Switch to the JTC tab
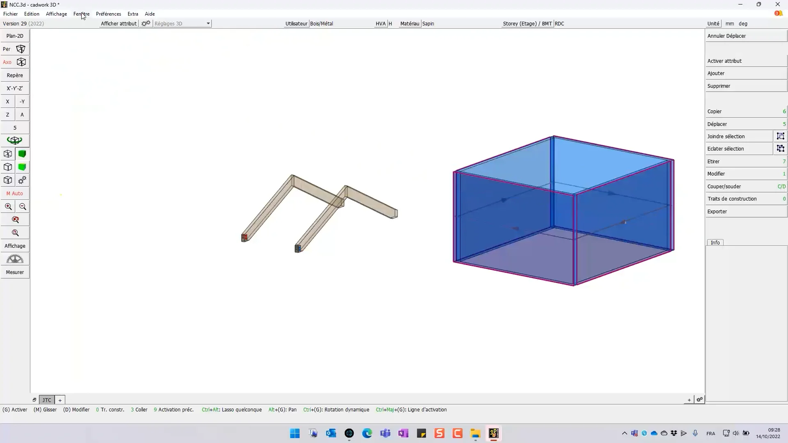This screenshot has height=443, width=788. 46,400
